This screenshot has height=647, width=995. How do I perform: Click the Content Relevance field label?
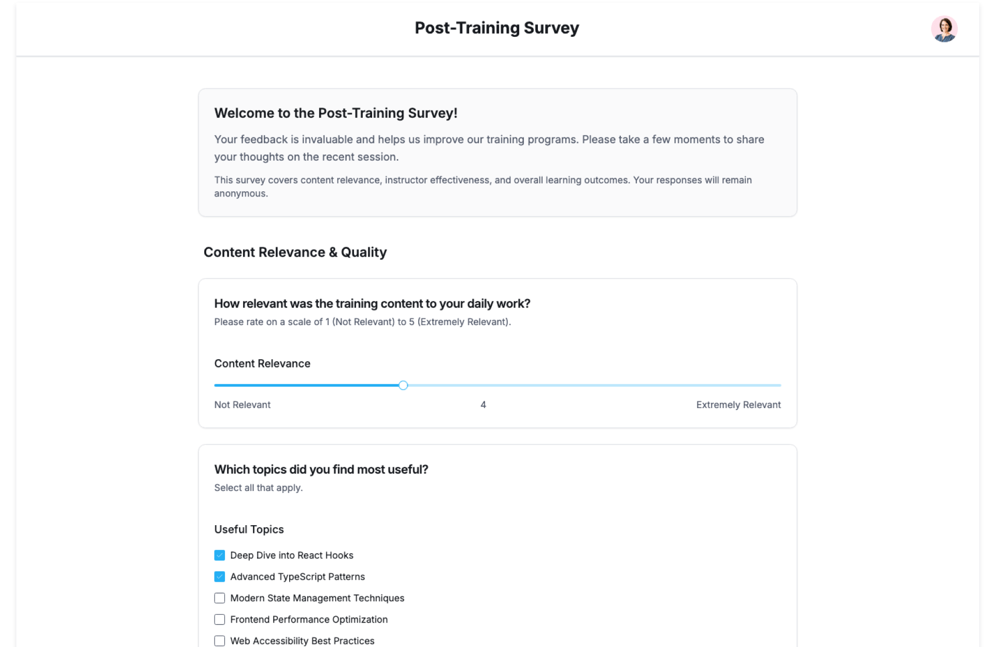click(262, 364)
